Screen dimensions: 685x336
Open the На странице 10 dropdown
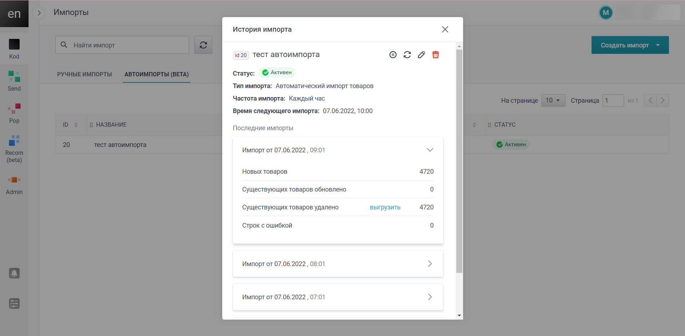coord(553,100)
